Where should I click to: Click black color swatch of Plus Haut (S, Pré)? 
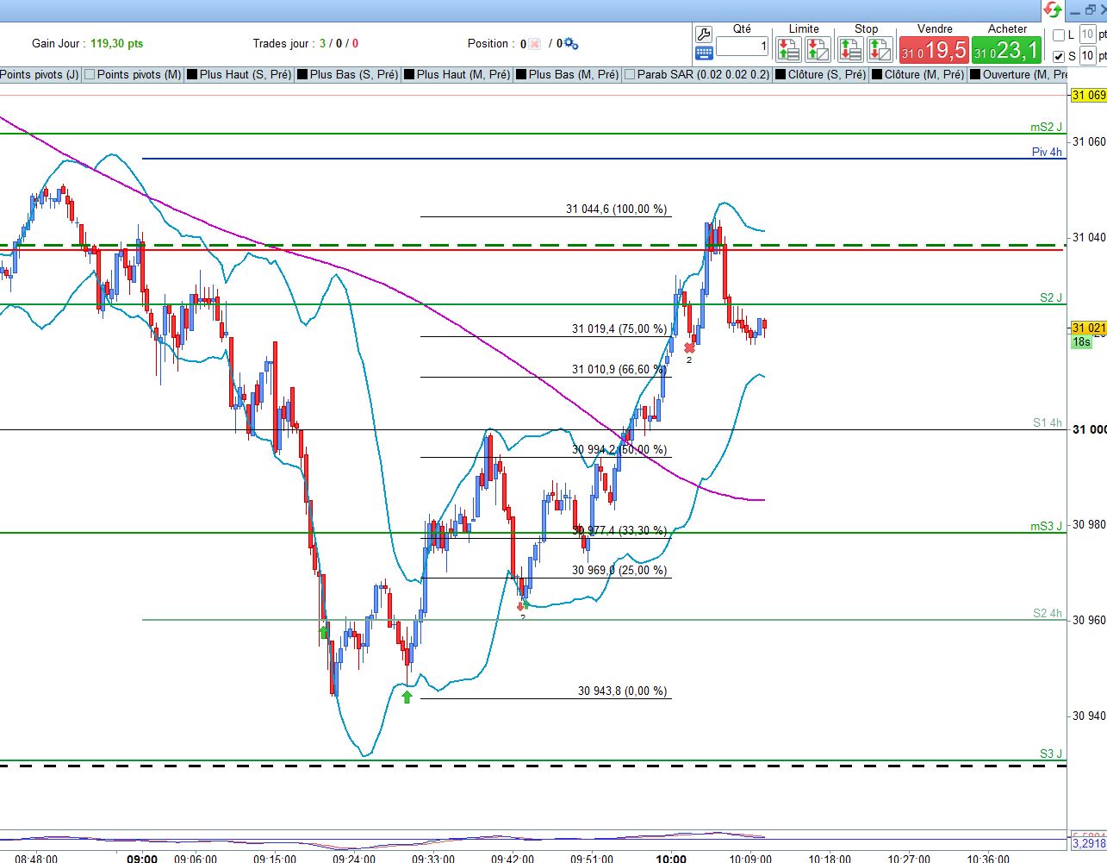[192, 75]
